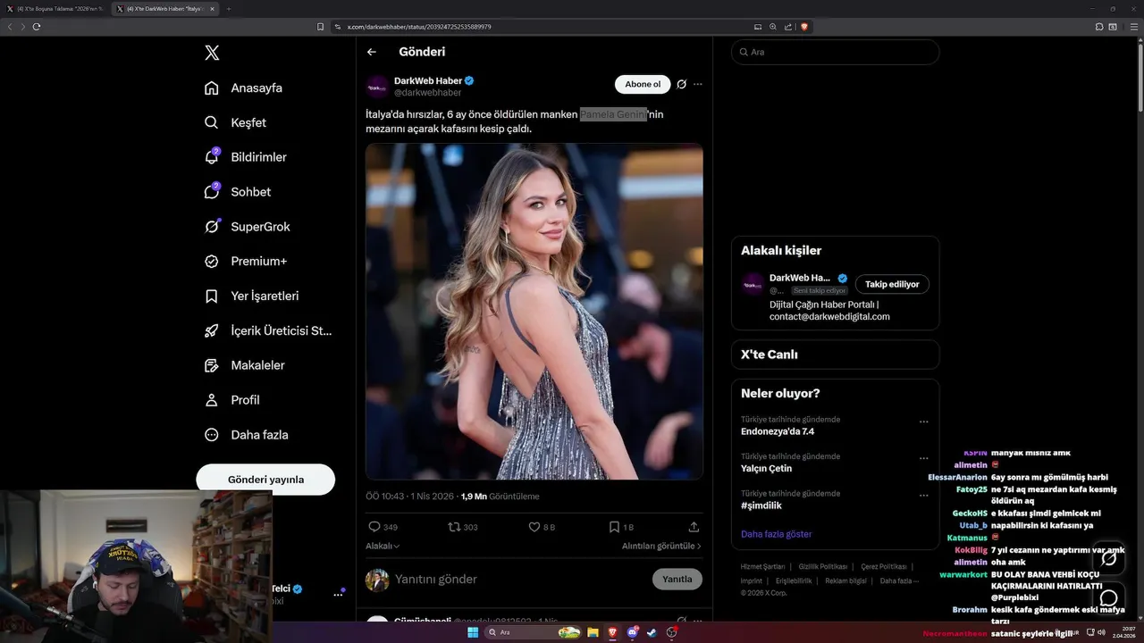Open Alıntıları görüntüle link
This screenshot has height=643, width=1144.
[661, 546]
